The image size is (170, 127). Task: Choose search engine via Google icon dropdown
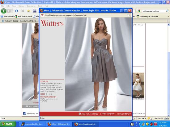click(139, 11)
